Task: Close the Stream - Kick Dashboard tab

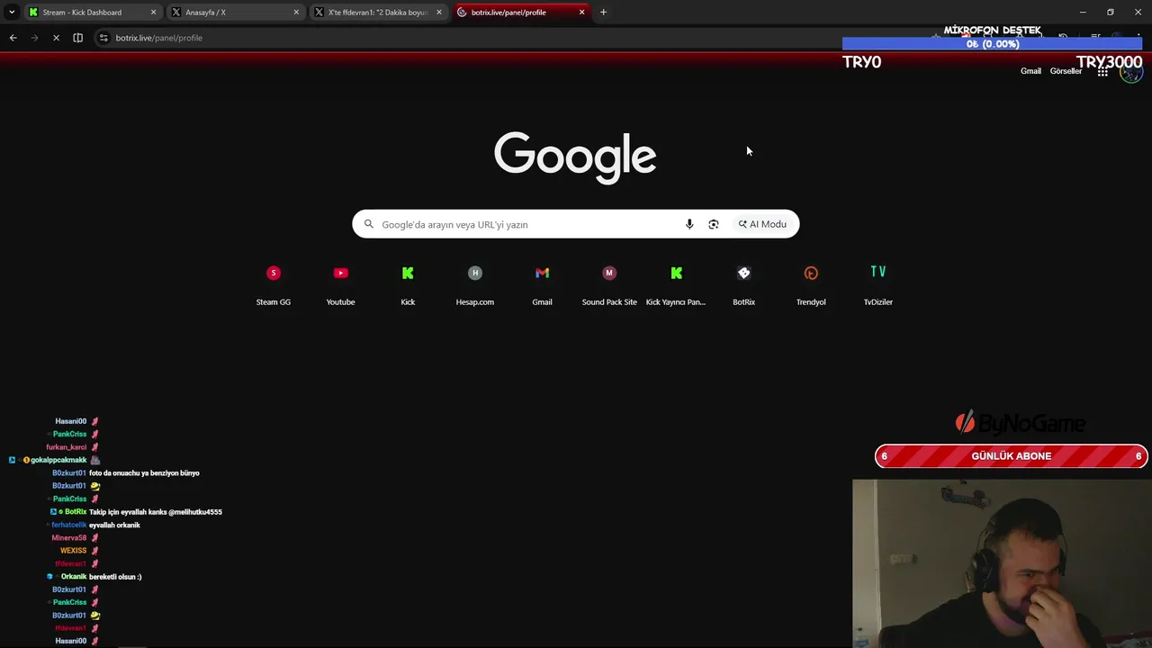Action: click(x=153, y=13)
